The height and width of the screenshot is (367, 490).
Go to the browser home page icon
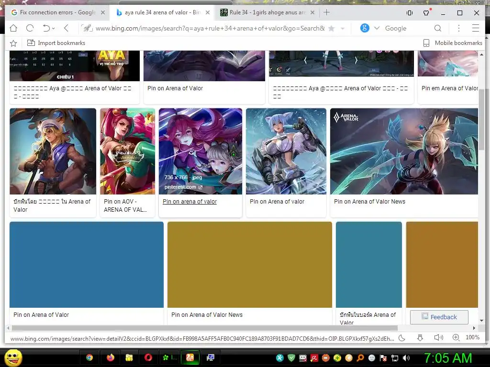coord(13,28)
